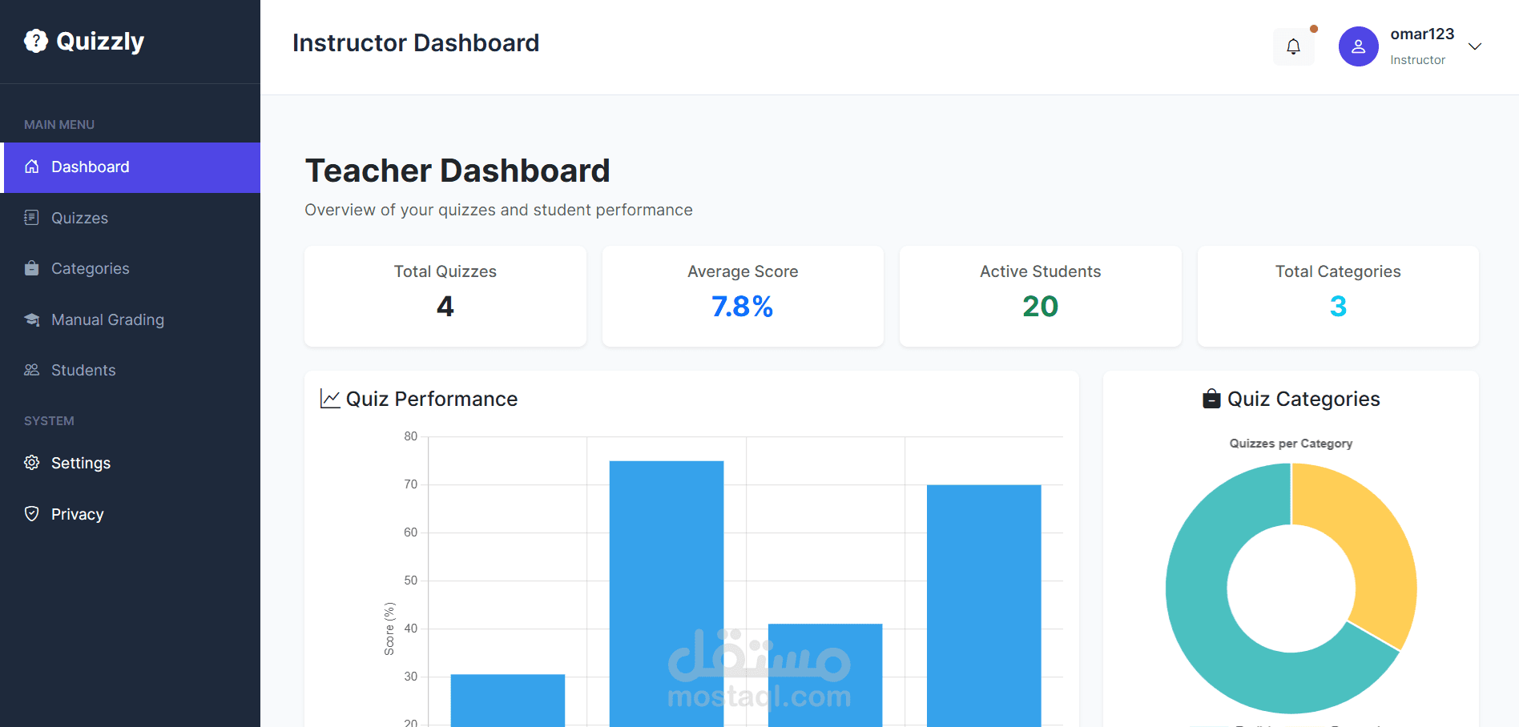Click the Dashboard home icon
1519x727 pixels.
[32, 167]
